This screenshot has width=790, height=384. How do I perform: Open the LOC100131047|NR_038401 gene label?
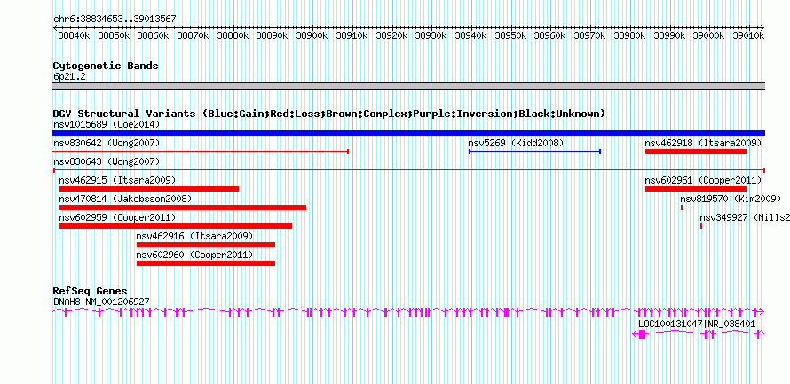point(697,324)
